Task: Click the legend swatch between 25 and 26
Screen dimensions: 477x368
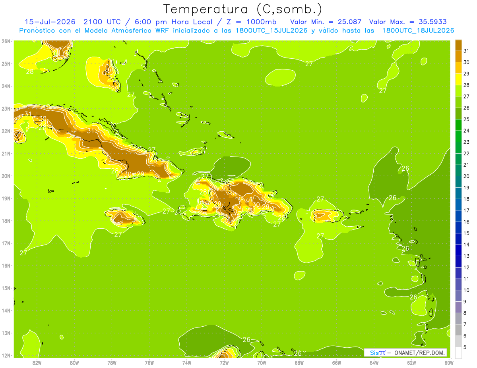Action: coord(458,114)
